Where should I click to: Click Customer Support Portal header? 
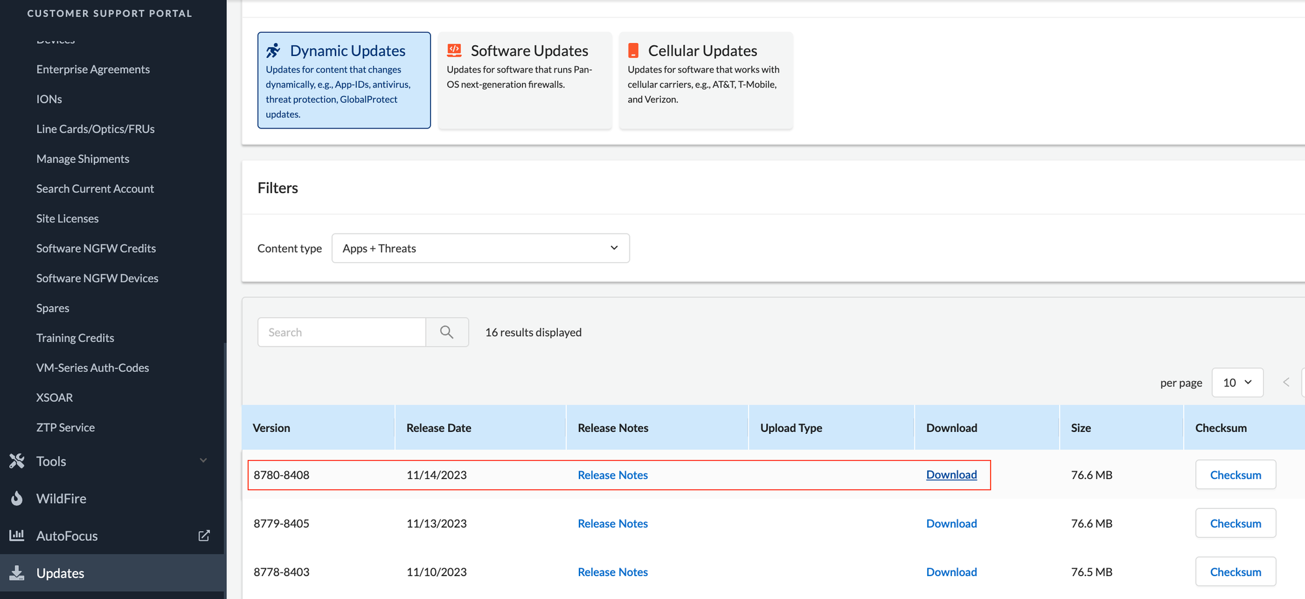(x=110, y=13)
